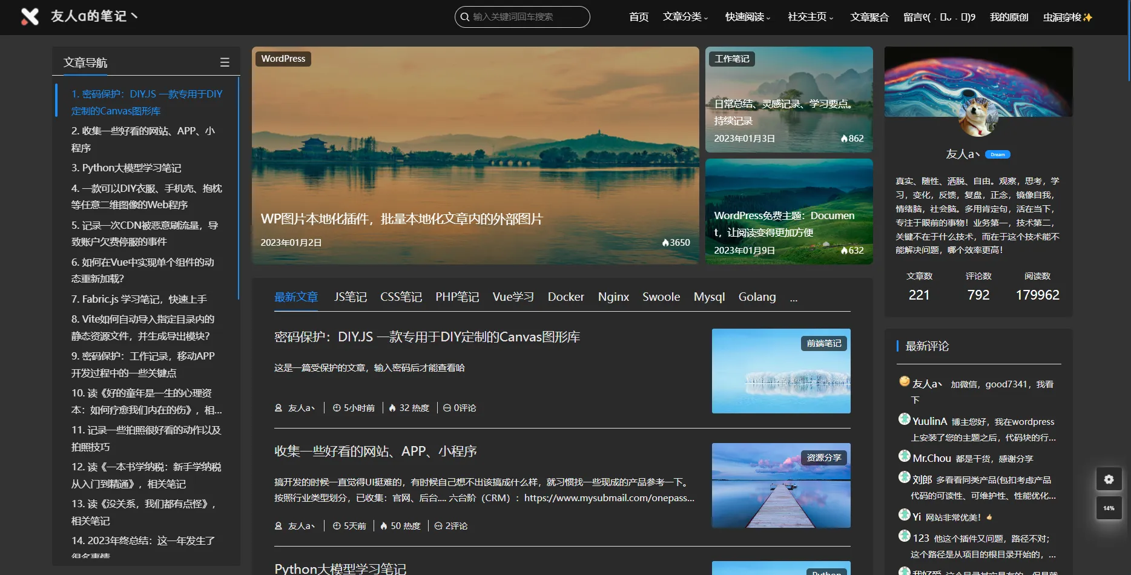Toggle the 文章导航 hamburger menu icon
The width and height of the screenshot is (1131, 575).
[225, 62]
